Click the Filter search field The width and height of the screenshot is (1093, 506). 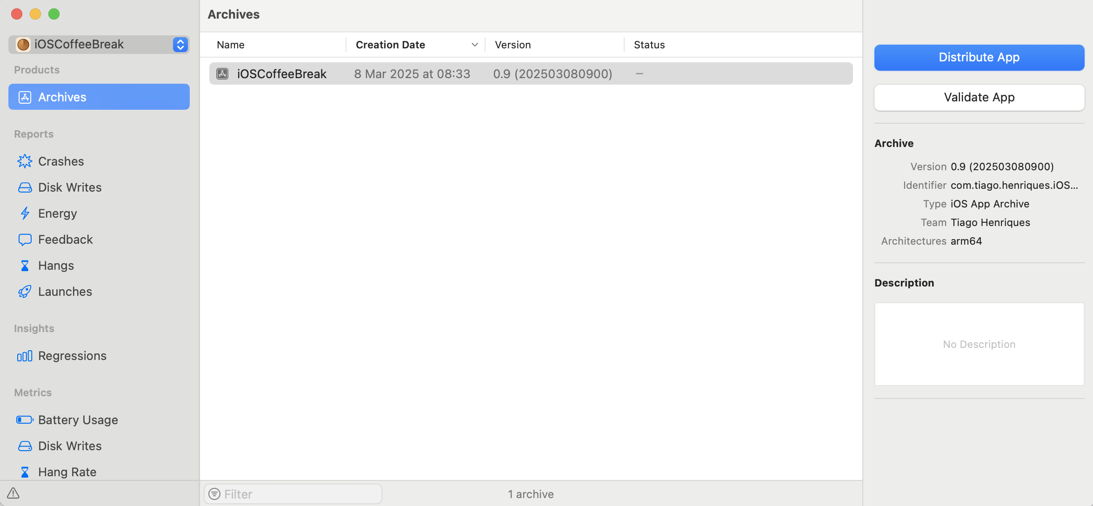(x=293, y=494)
